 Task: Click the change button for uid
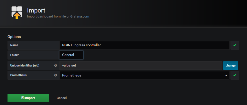[x=230, y=65]
